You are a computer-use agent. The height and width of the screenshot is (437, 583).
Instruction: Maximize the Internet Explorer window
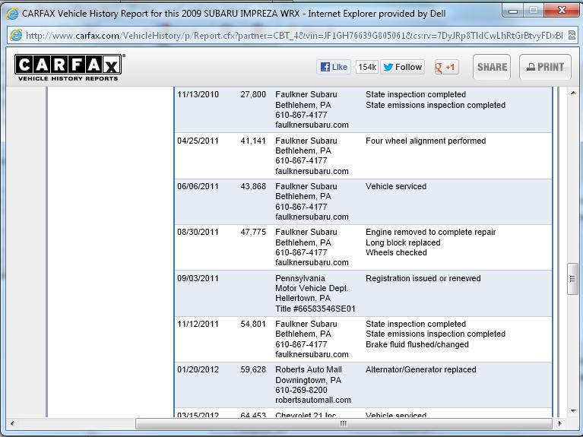[533, 11]
